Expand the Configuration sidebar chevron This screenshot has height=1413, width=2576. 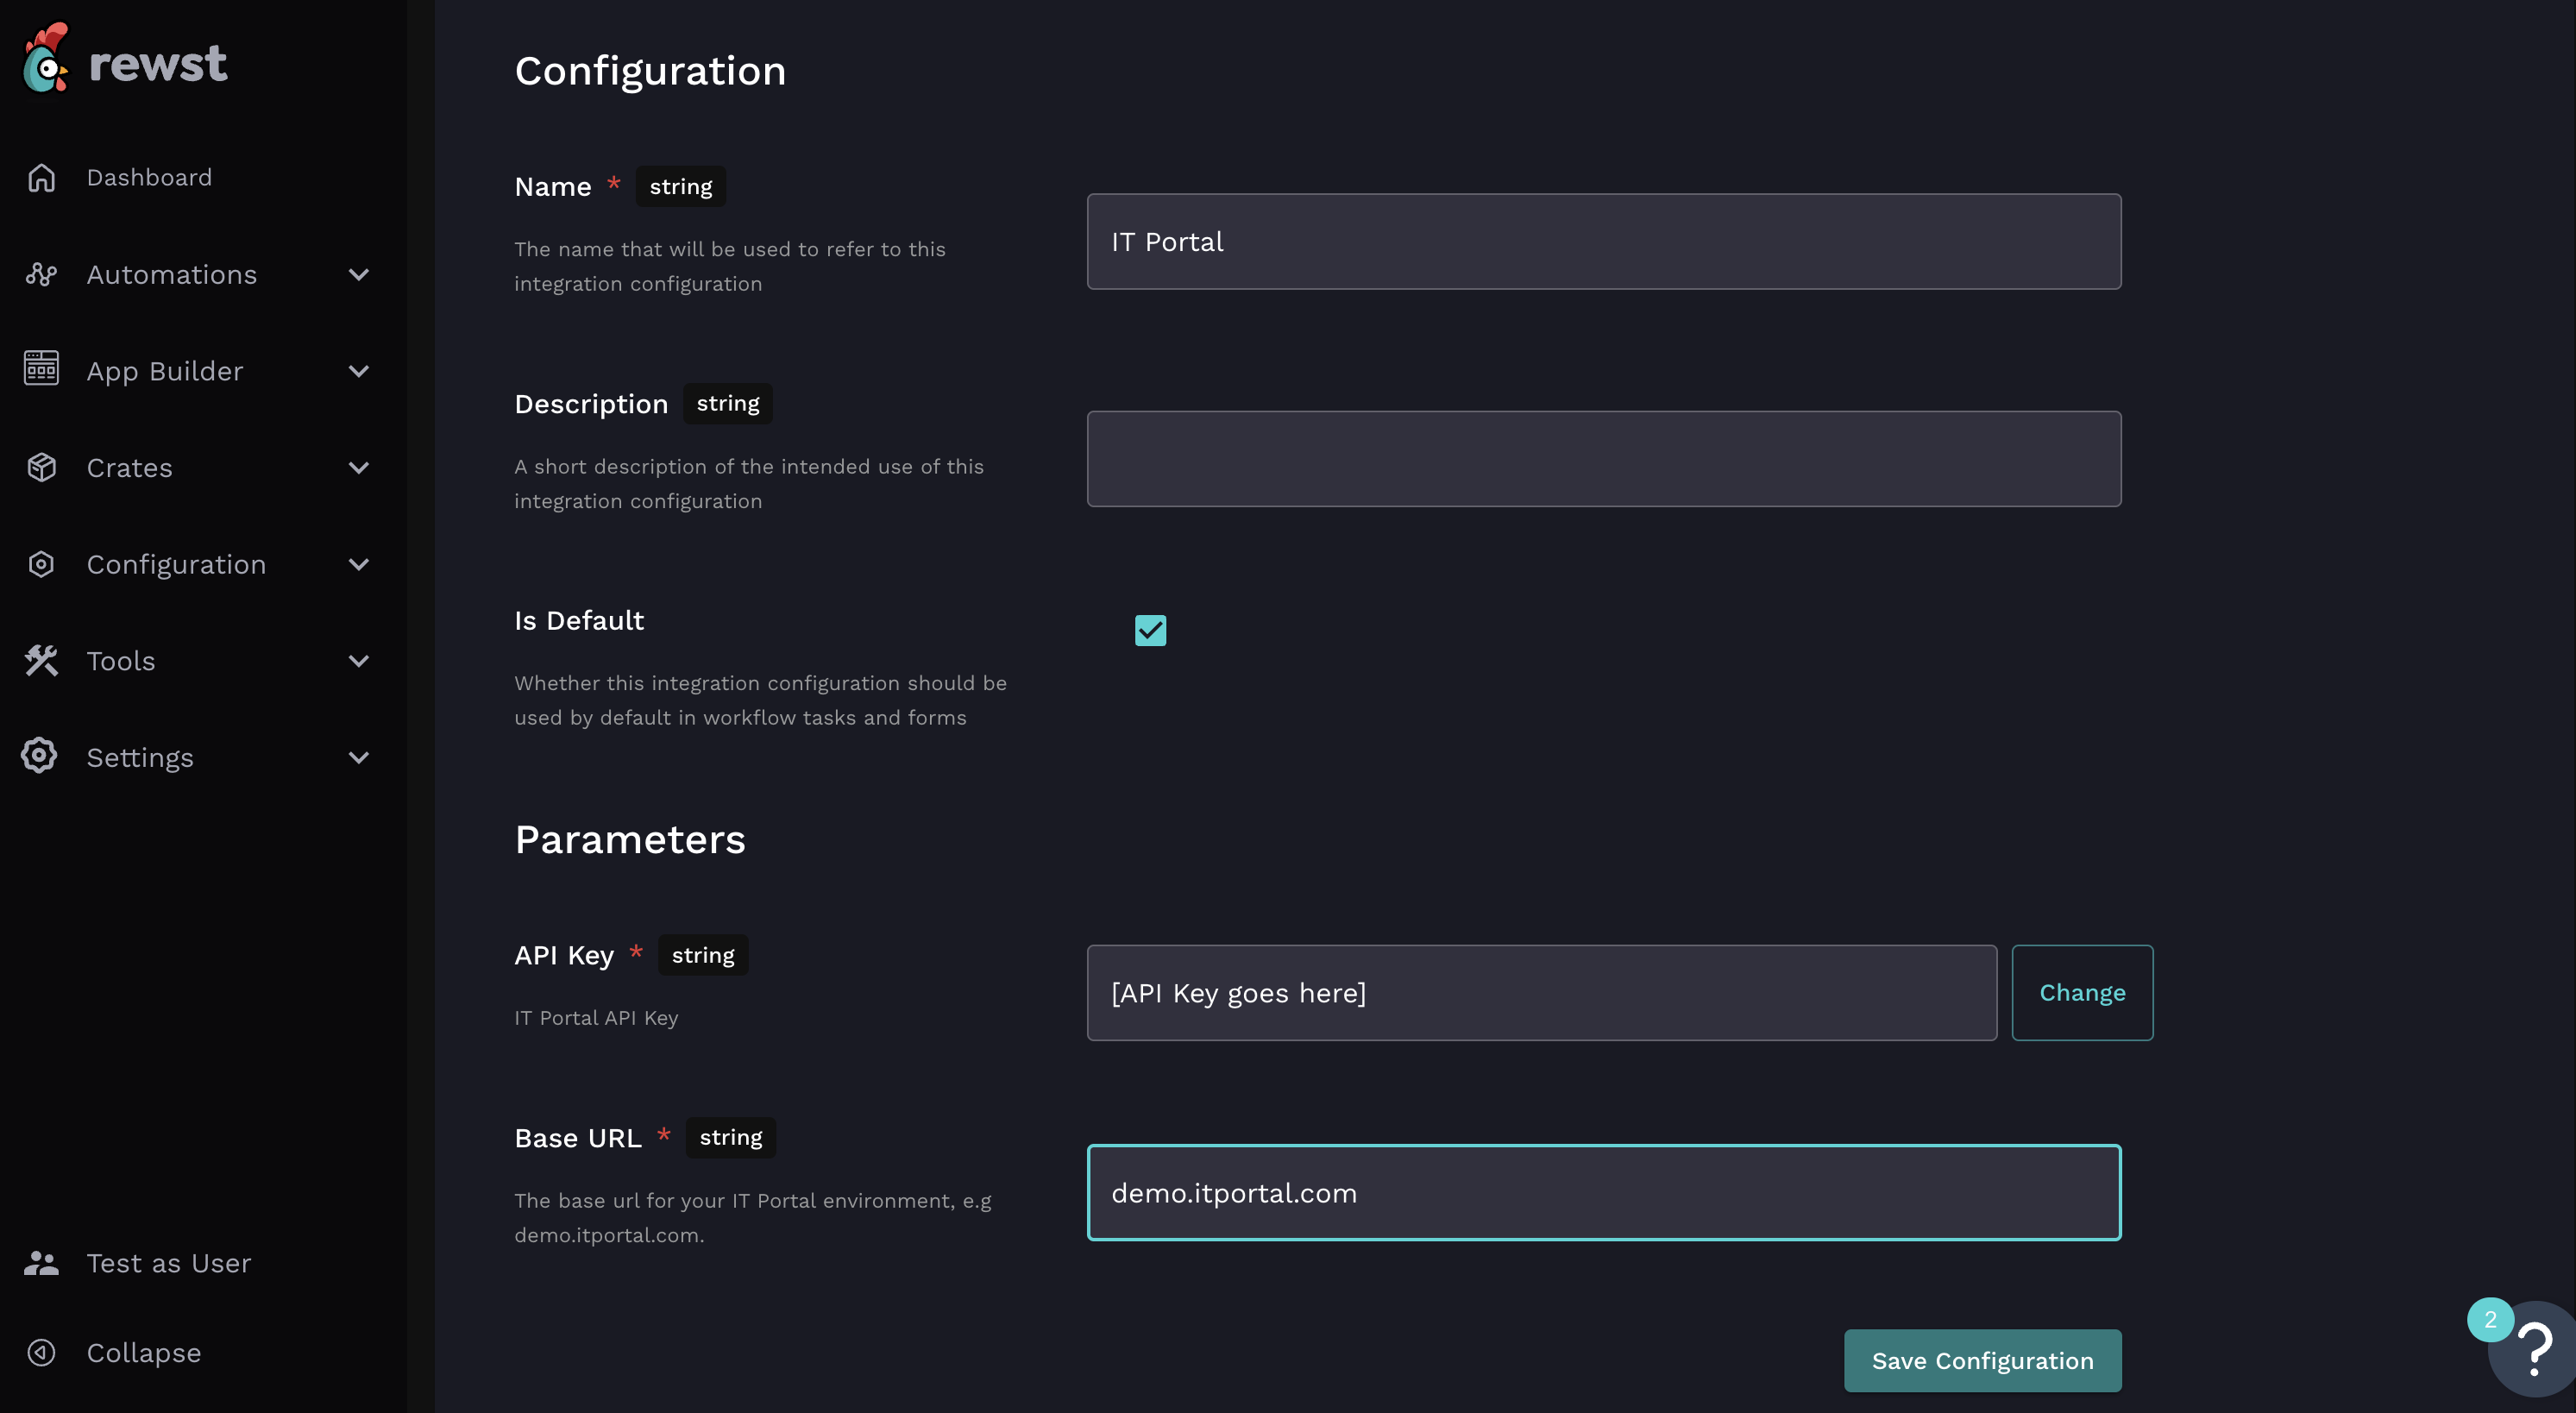(359, 564)
